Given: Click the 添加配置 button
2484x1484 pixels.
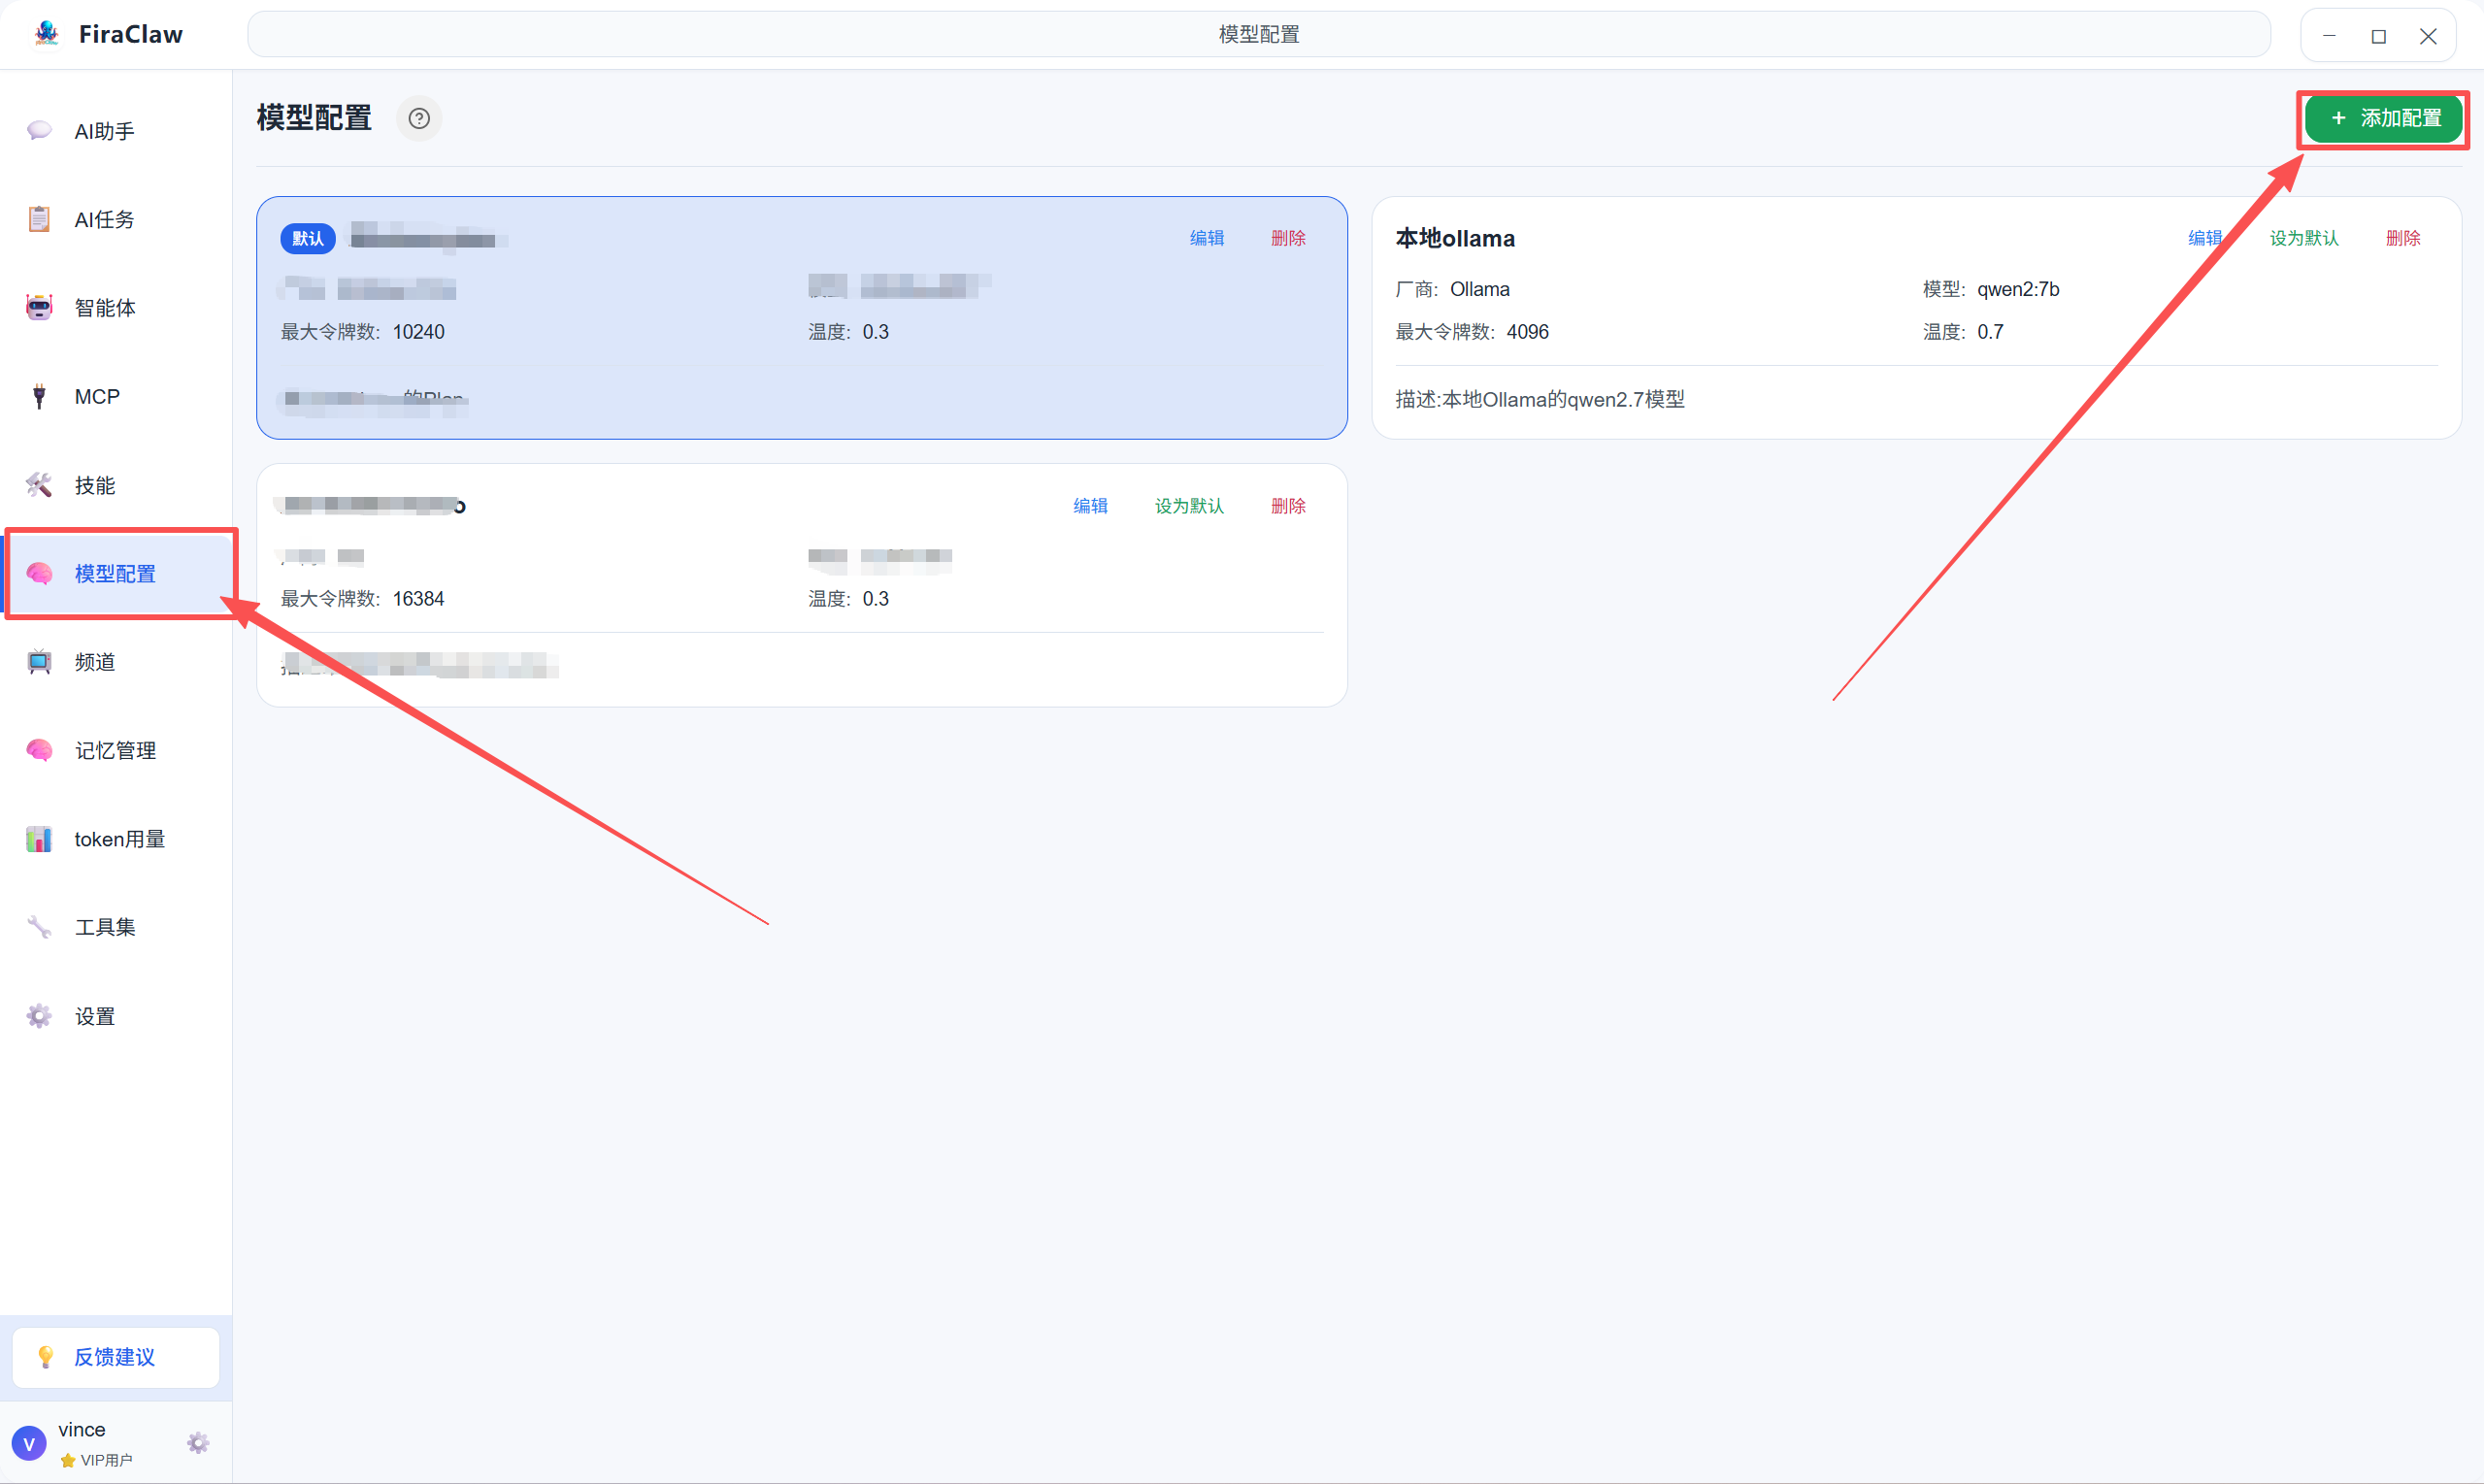Looking at the screenshot, I should [x=2384, y=119].
